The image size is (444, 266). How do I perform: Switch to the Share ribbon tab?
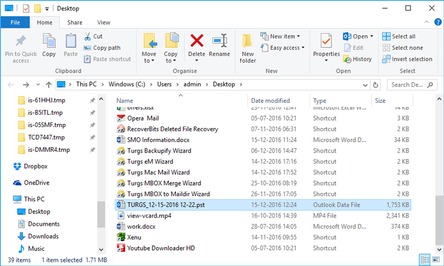click(75, 22)
